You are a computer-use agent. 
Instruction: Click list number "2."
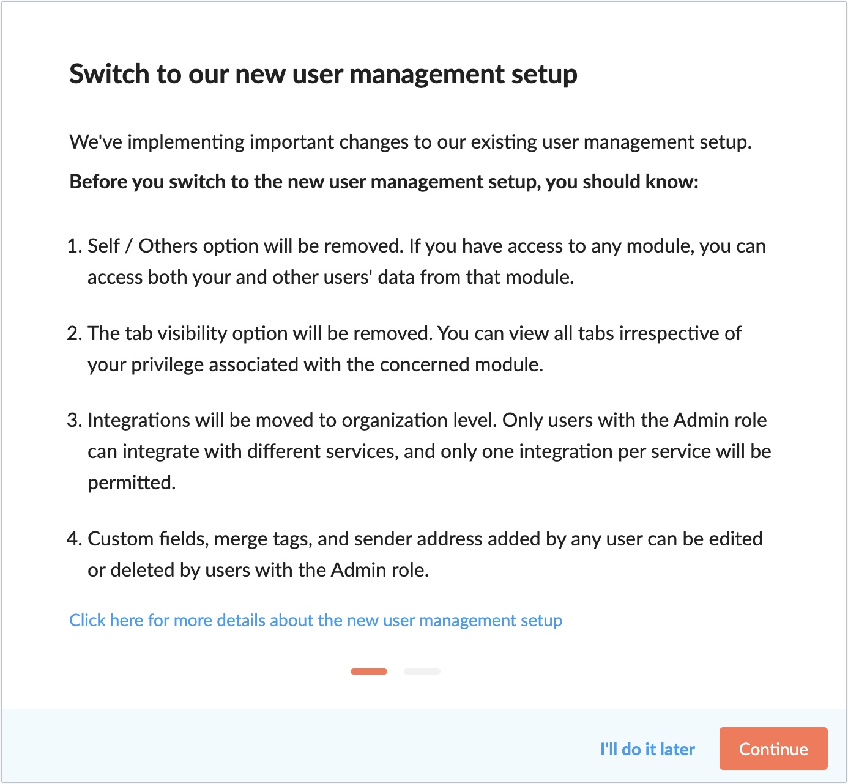coord(75,333)
